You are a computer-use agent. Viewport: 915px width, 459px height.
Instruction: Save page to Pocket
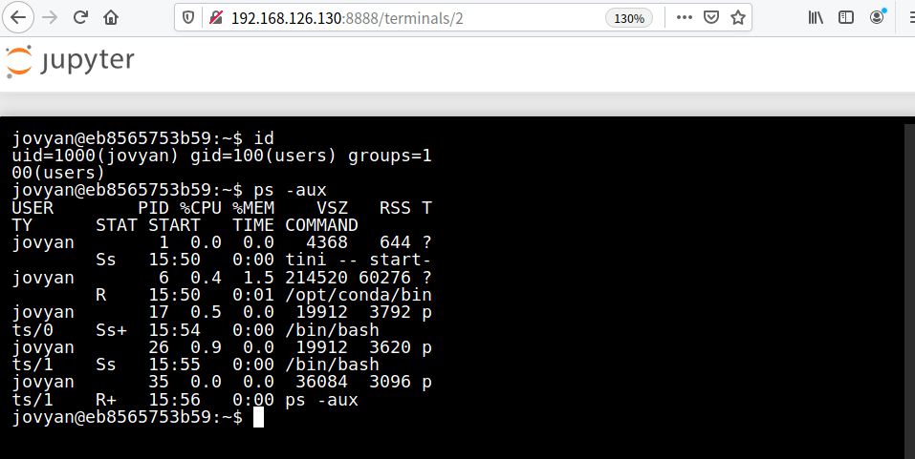tap(710, 17)
